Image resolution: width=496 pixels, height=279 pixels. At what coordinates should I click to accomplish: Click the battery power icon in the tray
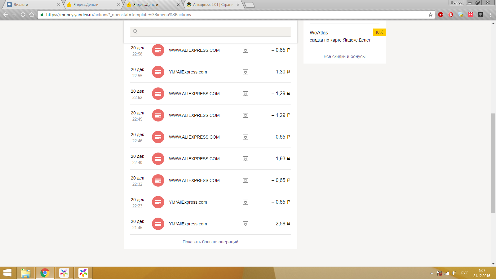point(439,273)
